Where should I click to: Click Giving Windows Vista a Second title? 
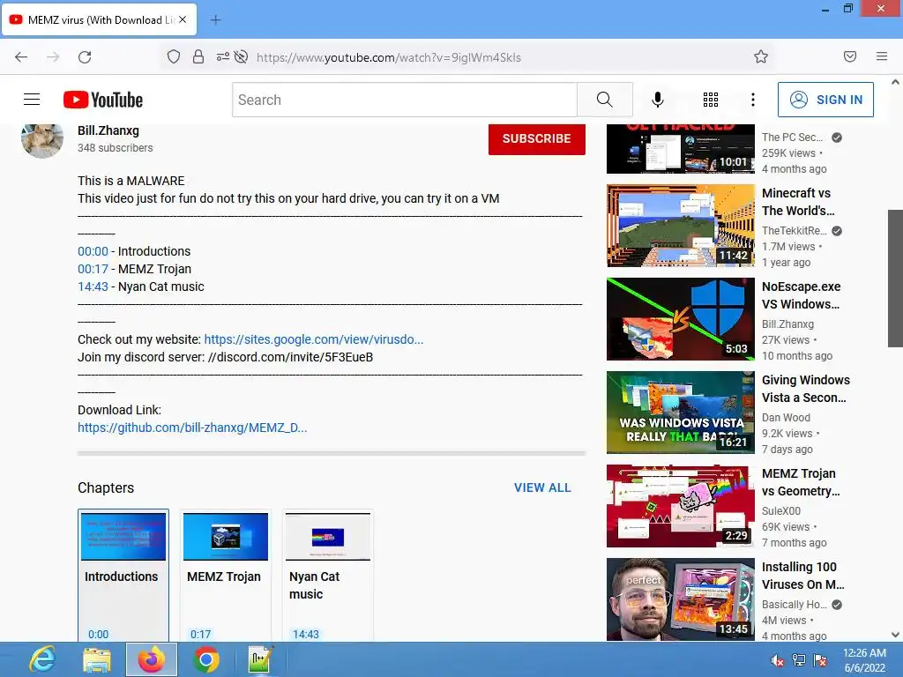click(x=806, y=389)
